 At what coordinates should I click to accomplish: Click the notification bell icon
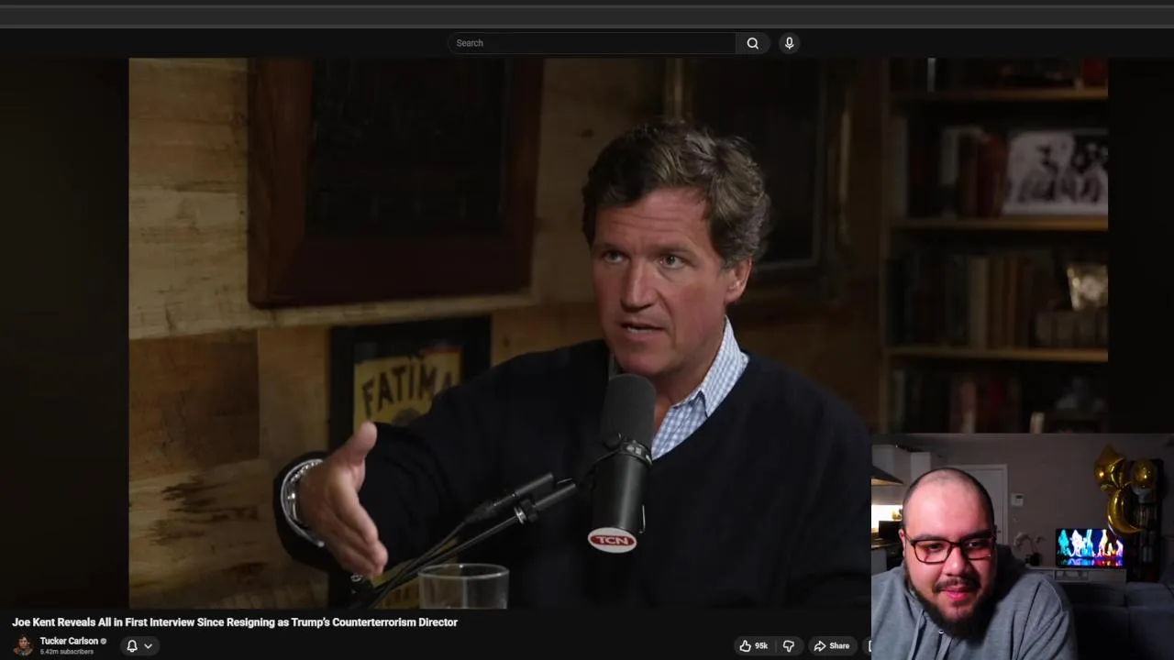(132, 646)
